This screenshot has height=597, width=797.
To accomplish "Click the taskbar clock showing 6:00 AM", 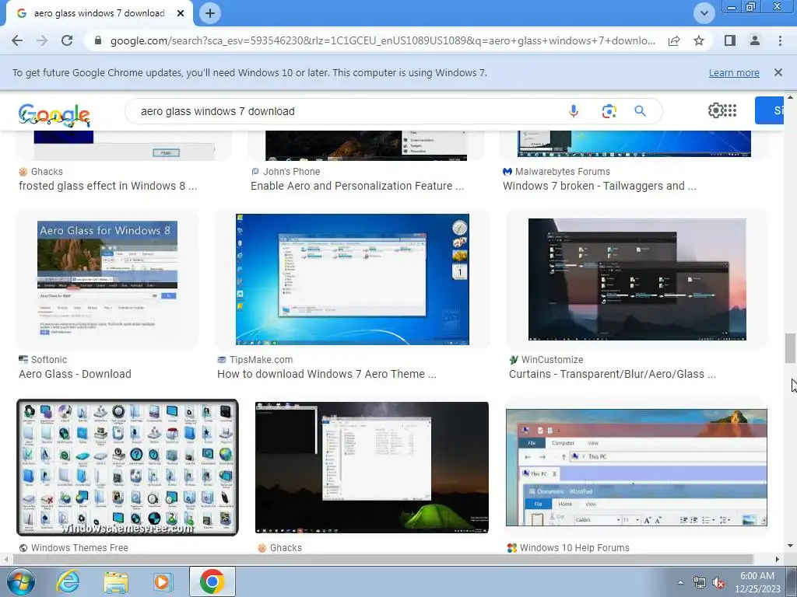I will click(x=757, y=582).
